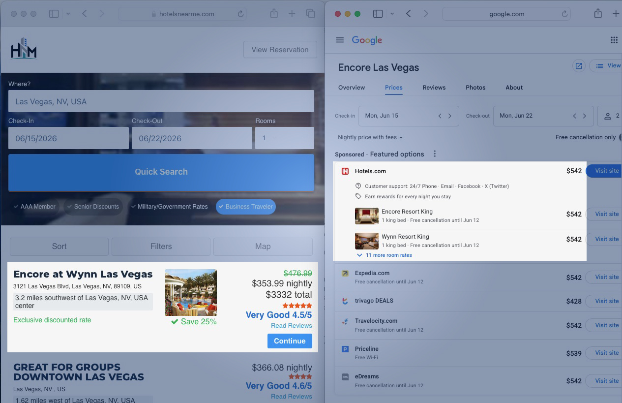Open the guests selector showing 2
The image size is (622, 403).
[610, 116]
